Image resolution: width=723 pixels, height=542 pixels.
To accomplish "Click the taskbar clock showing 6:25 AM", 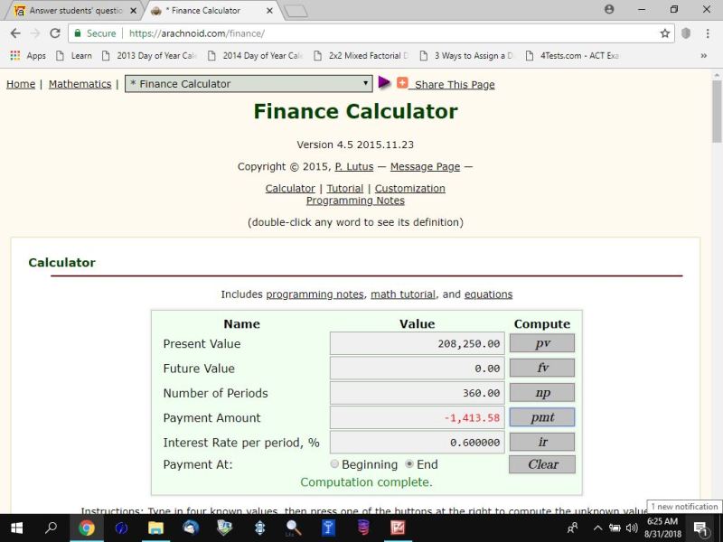I will point(662,528).
